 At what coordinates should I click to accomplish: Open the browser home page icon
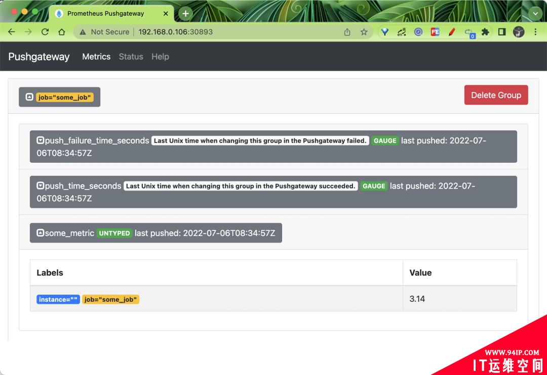[x=62, y=32]
